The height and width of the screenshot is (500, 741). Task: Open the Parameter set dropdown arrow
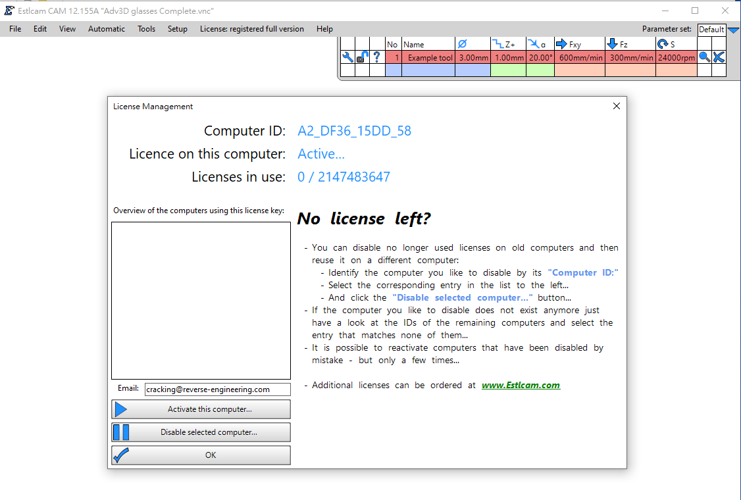(734, 30)
